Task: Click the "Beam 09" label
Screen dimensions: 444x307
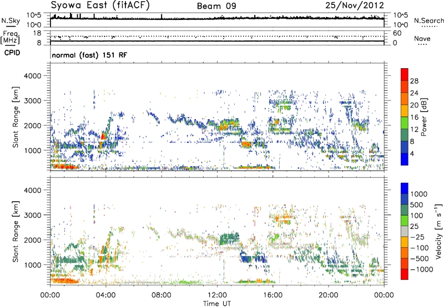Action: pos(216,6)
